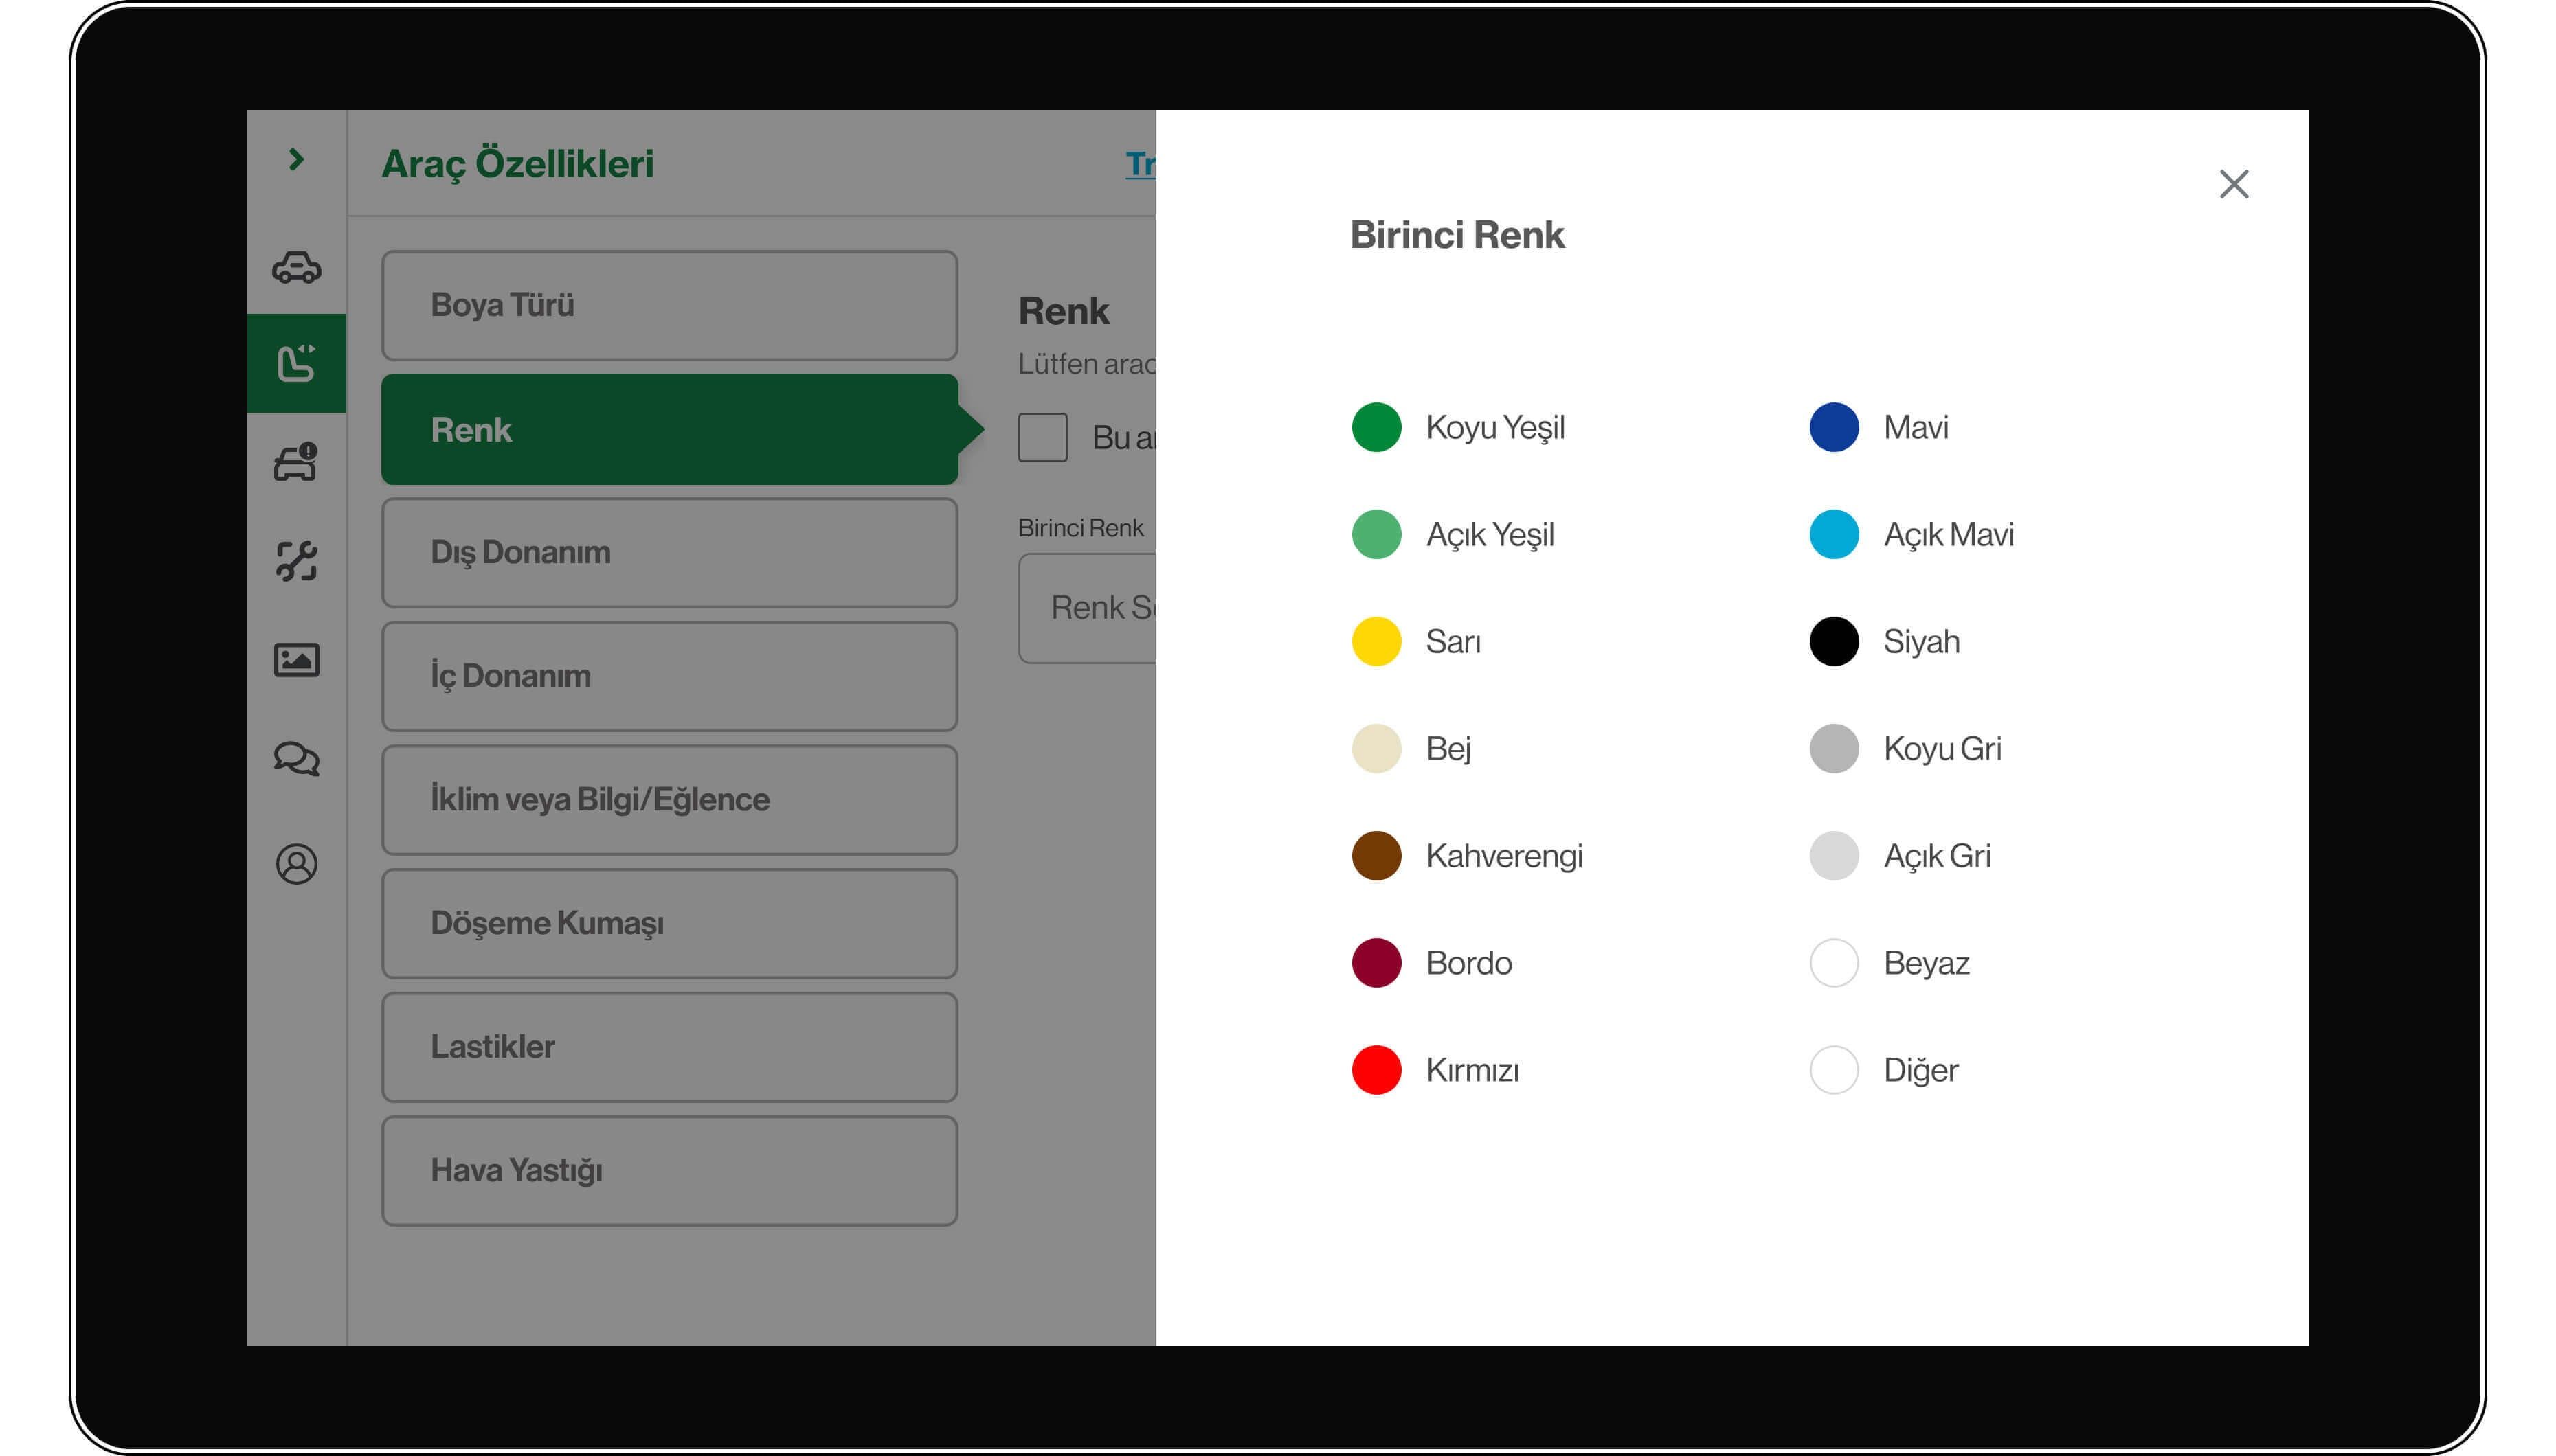Enable the checkbox next to the Renk description
The image size is (2556, 1456).
[x=1042, y=436]
